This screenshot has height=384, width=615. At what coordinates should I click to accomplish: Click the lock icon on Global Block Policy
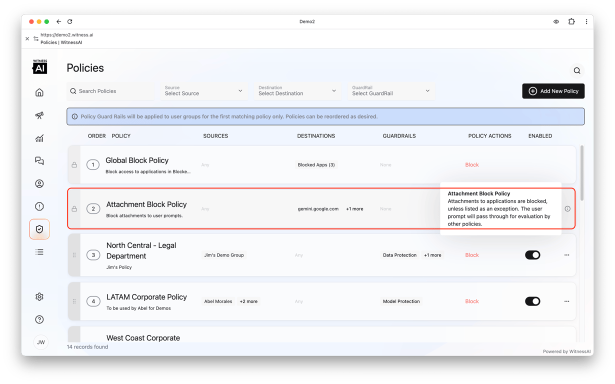(74, 164)
